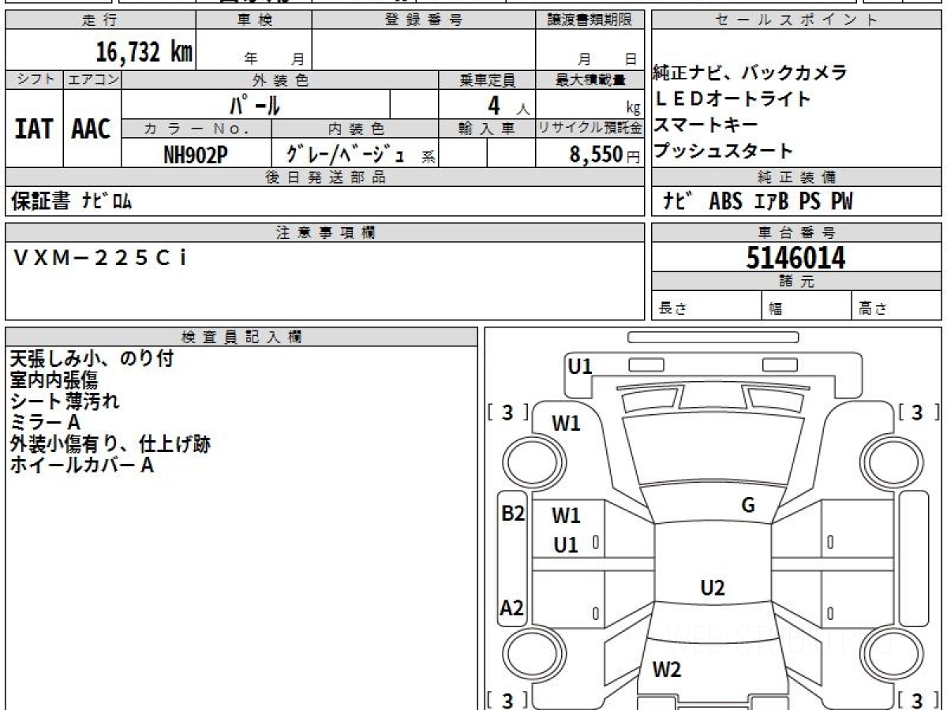Click the 後日発送部品 header
Screen dimensions: 947x710
click(x=325, y=177)
